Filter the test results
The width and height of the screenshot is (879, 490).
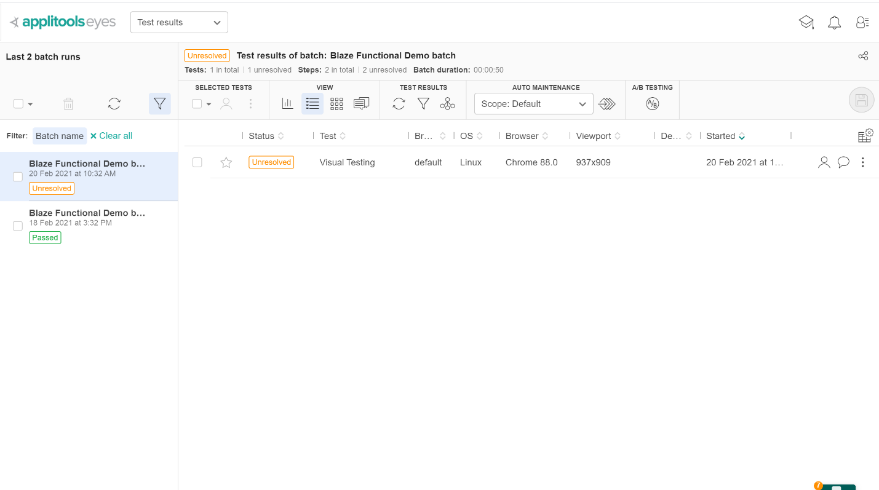point(423,104)
